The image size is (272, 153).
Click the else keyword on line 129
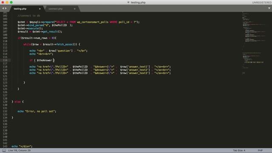click(x=17, y=102)
